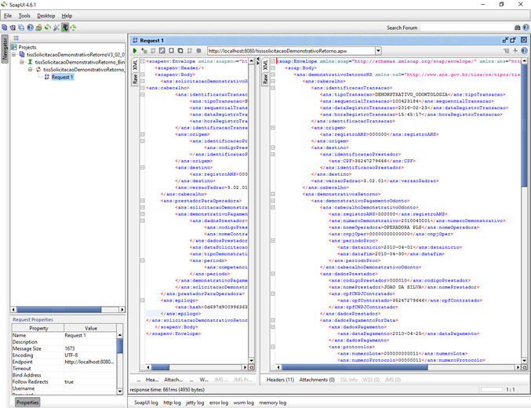Open the SoapUI log button

146,402
